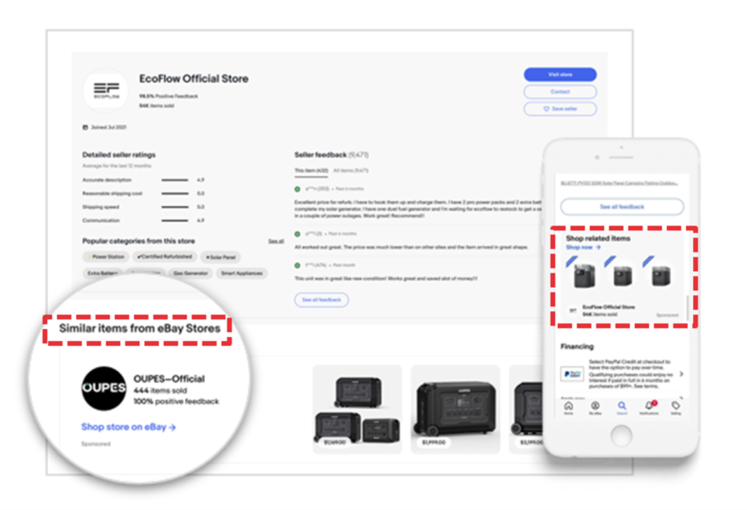747x510 pixels.
Task: Expand the PayPal Credit financing row chevron
Action: point(681,374)
